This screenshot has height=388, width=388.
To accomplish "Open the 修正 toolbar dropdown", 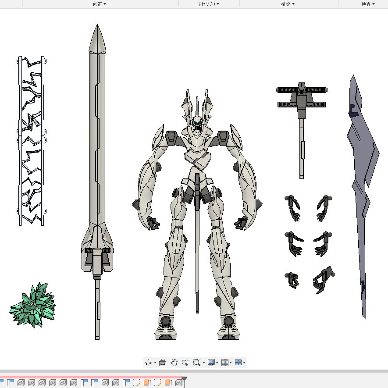I will (99, 4).
